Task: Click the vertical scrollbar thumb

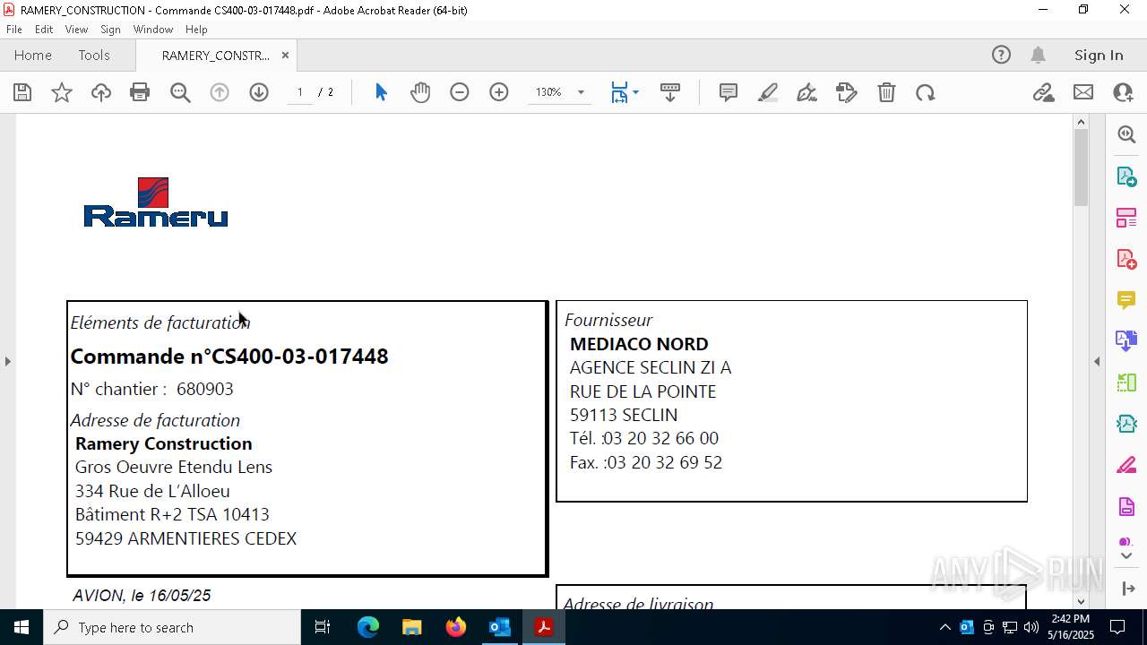Action: (1081, 167)
